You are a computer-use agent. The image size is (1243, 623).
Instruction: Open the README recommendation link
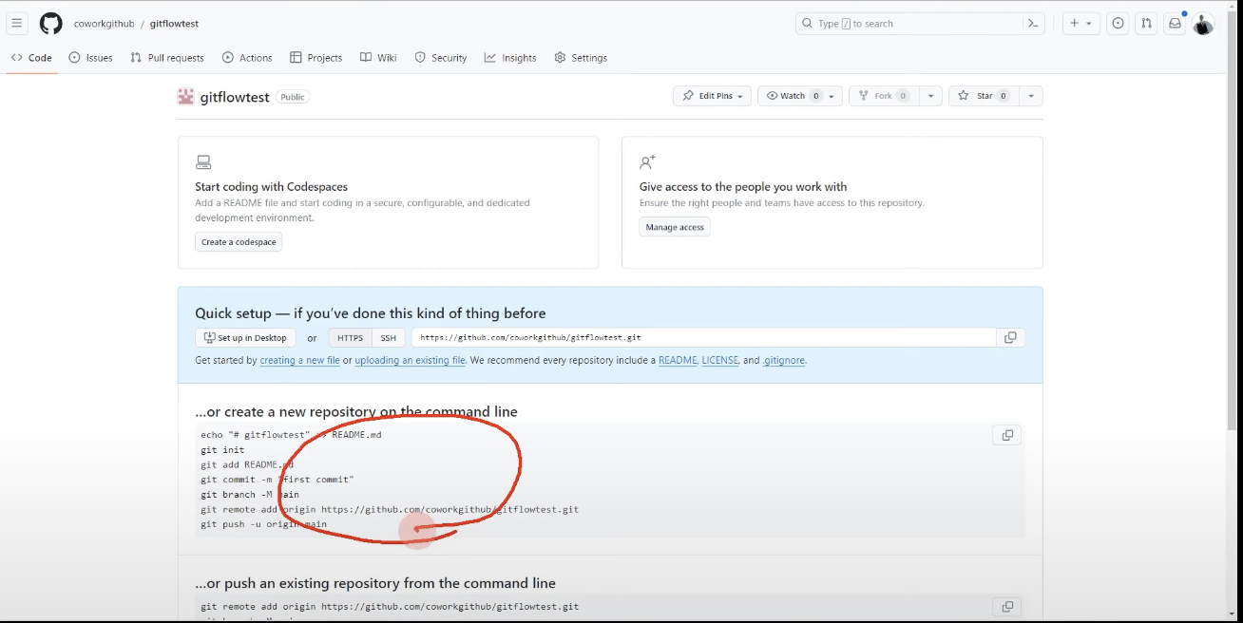coord(678,361)
